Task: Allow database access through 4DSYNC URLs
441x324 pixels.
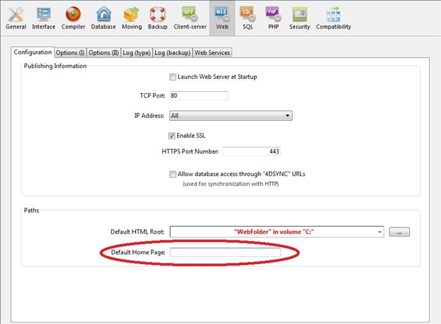Action: tap(173, 174)
